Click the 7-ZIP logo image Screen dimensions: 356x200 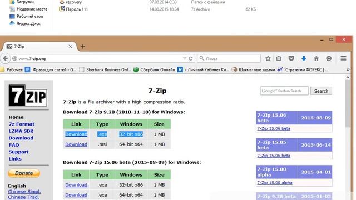click(28, 96)
